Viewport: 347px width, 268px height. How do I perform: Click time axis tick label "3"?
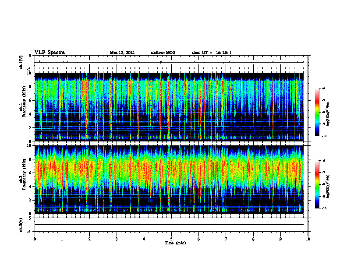tap(117, 239)
